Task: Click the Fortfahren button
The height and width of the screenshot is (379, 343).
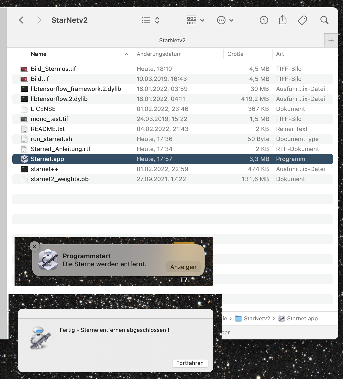Action: [x=190, y=363]
